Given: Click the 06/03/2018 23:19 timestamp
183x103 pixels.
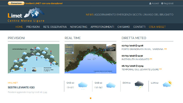Looking at the screenshot, I should coord(133,66).
